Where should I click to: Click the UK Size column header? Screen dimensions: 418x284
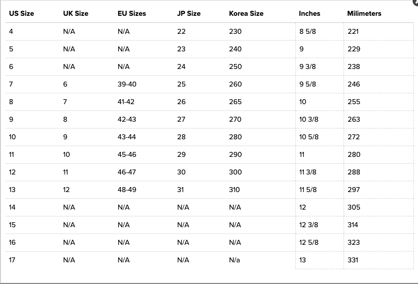76,14
